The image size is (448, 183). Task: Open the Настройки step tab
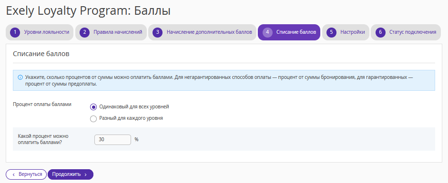pos(346,32)
